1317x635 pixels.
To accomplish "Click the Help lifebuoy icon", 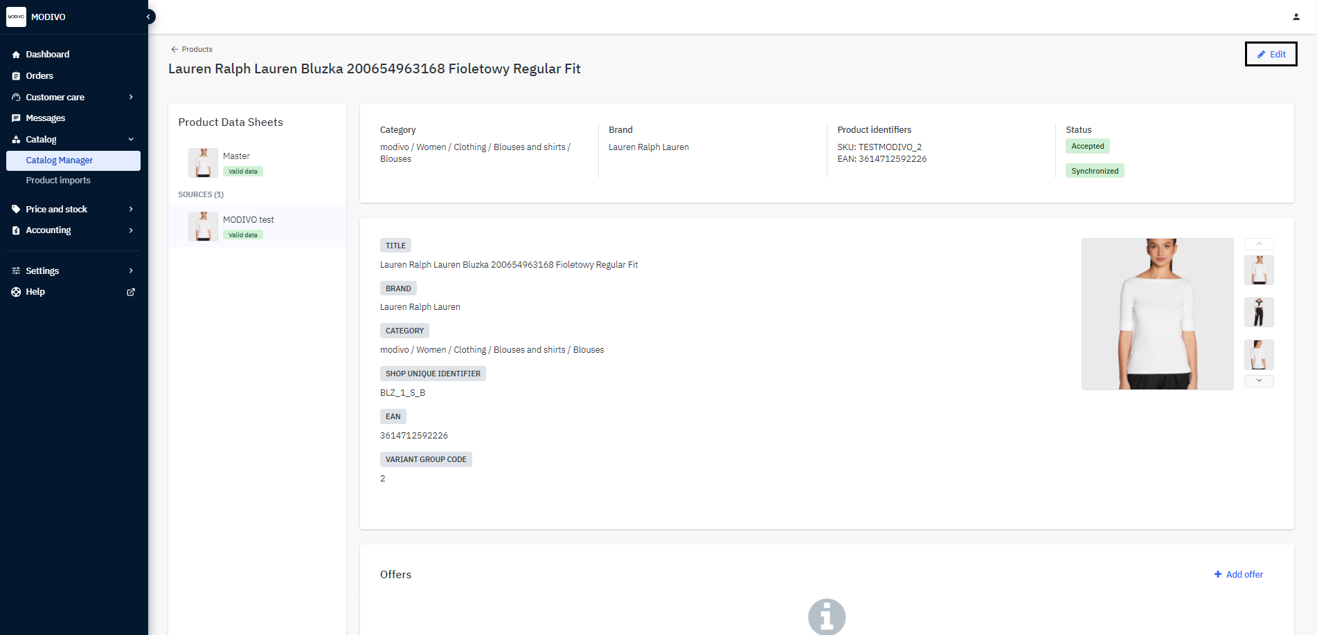I will coord(16,292).
